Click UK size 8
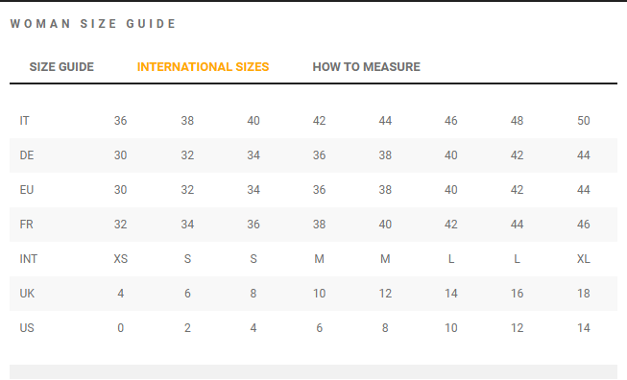Image resolution: width=627 pixels, height=380 pixels. (x=253, y=294)
